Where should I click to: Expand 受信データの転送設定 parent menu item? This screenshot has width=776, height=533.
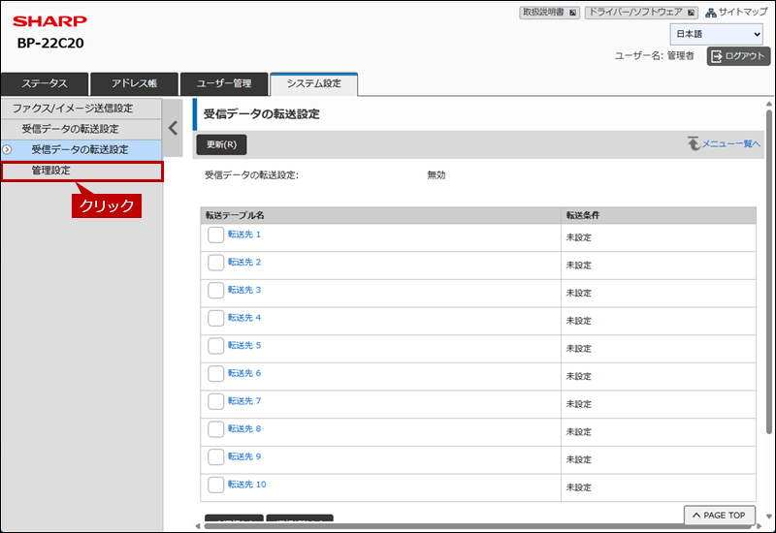pos(70,128)
